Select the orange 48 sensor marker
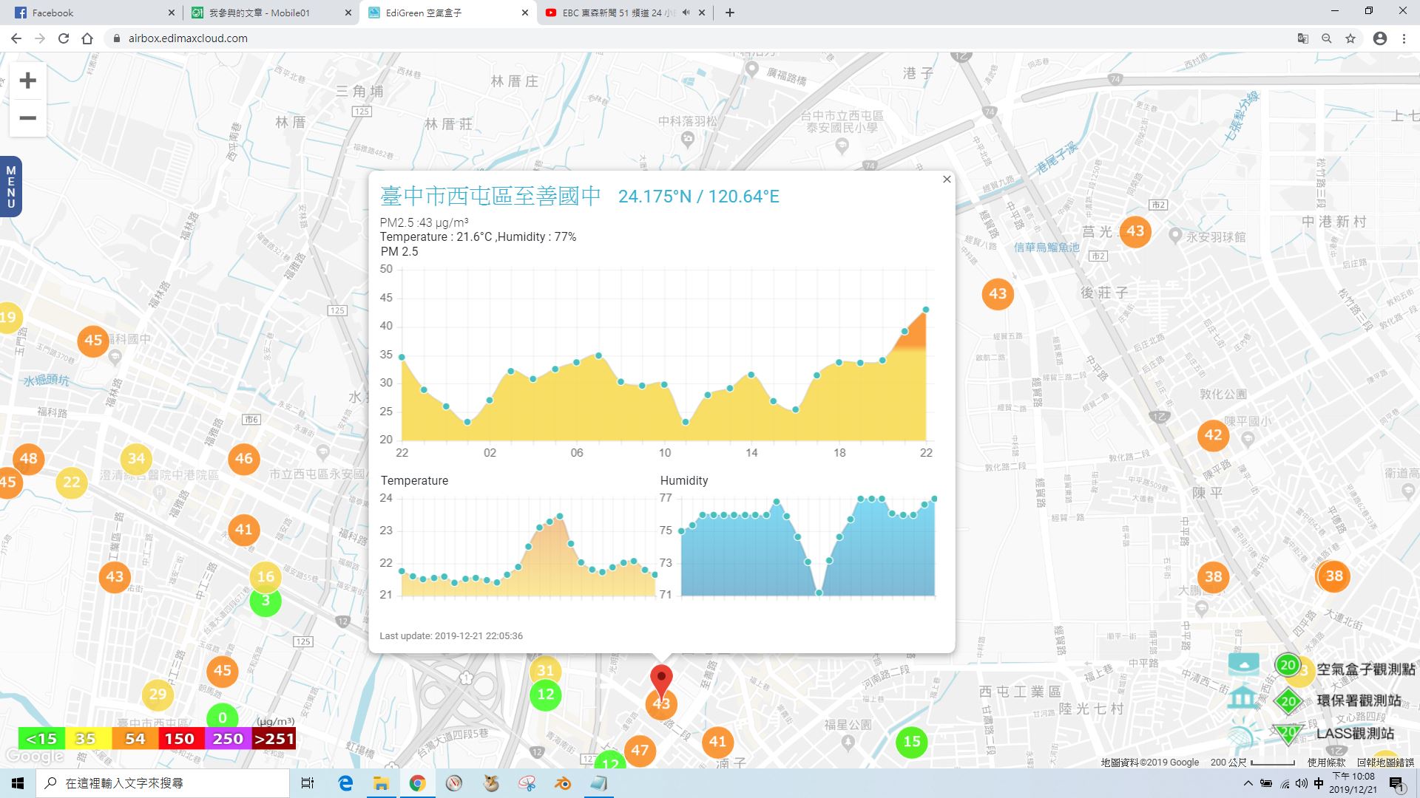The height and width of the screenshot is (798, 1420). (x=29, y=458)
